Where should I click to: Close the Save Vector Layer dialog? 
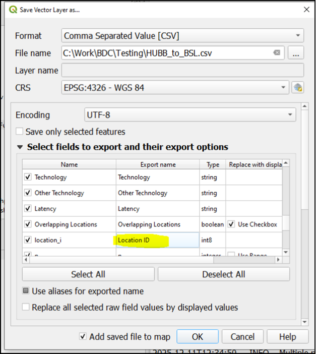306,10
